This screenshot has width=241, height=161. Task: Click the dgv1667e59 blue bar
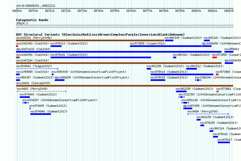coord(188,108)
